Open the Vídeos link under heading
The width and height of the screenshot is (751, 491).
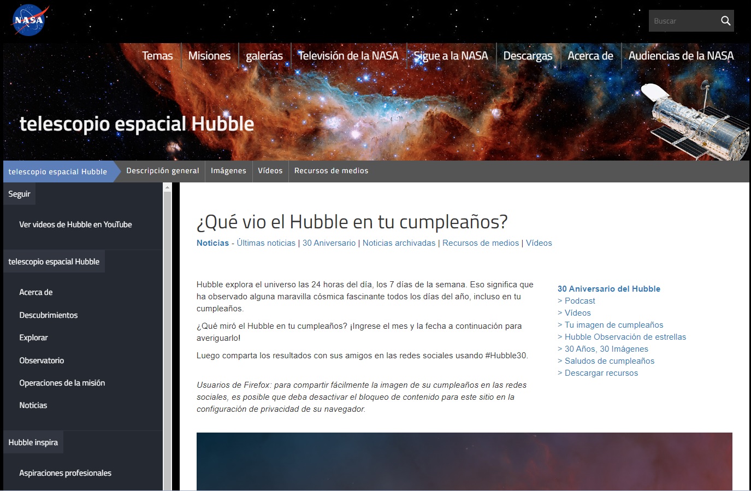pos(539,243)
